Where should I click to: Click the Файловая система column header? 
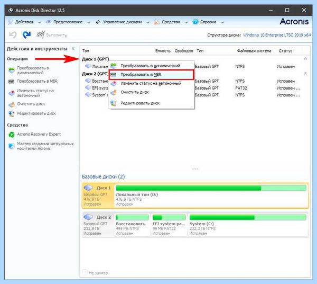click(254, 51)
